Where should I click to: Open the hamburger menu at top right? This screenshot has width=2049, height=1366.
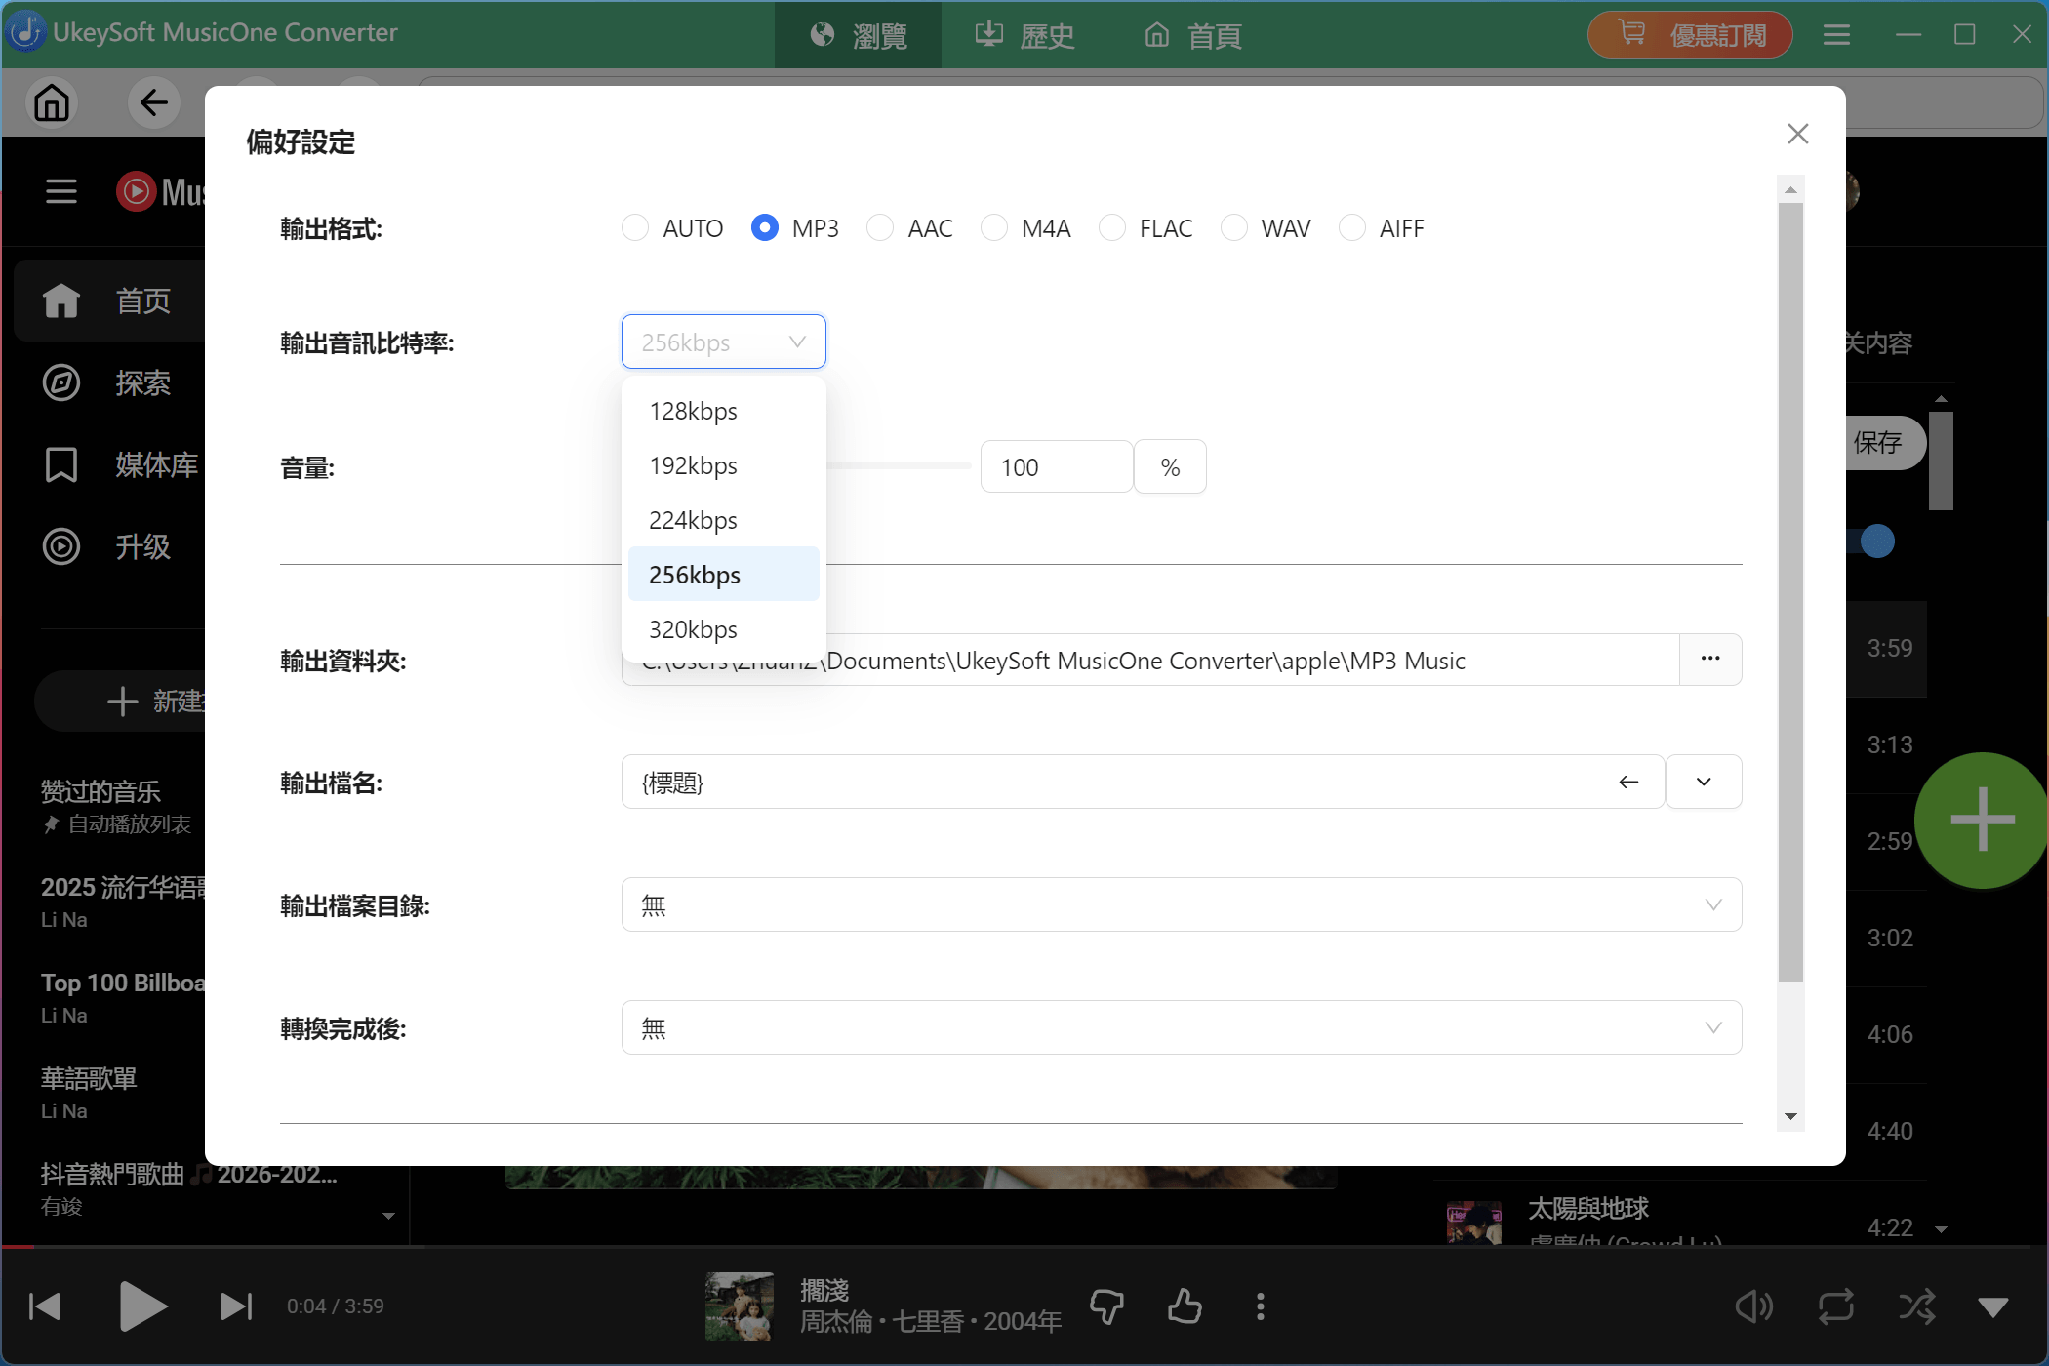(1835, 34)
